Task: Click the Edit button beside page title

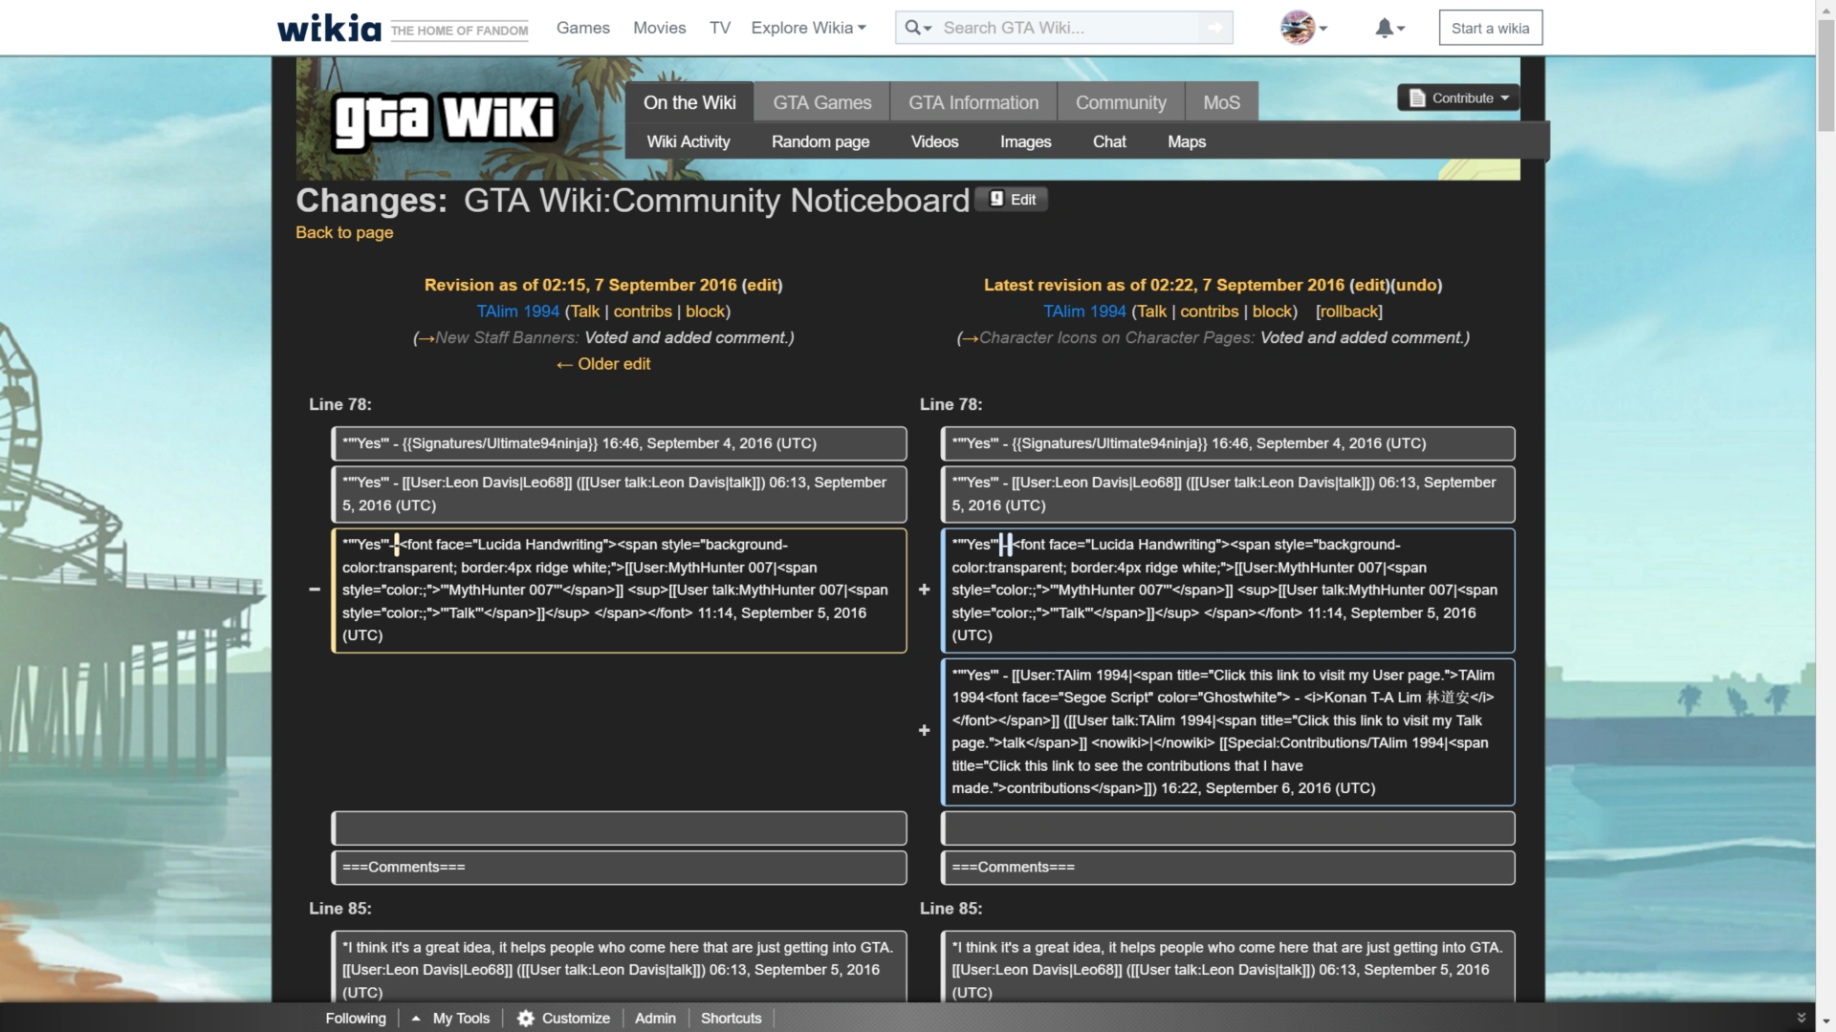Action: pos(1012,199)
